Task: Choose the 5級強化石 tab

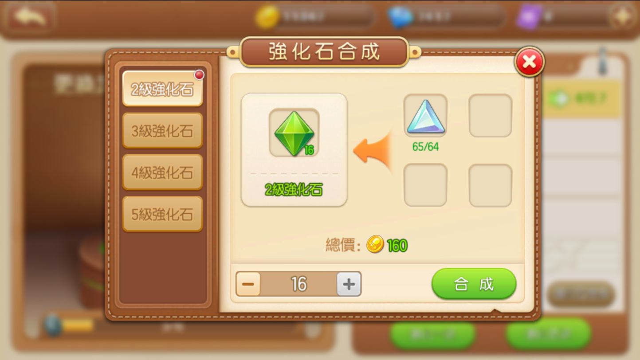Action: pos(162,214)
